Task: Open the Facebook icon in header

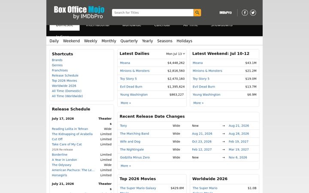Action: 245,12
